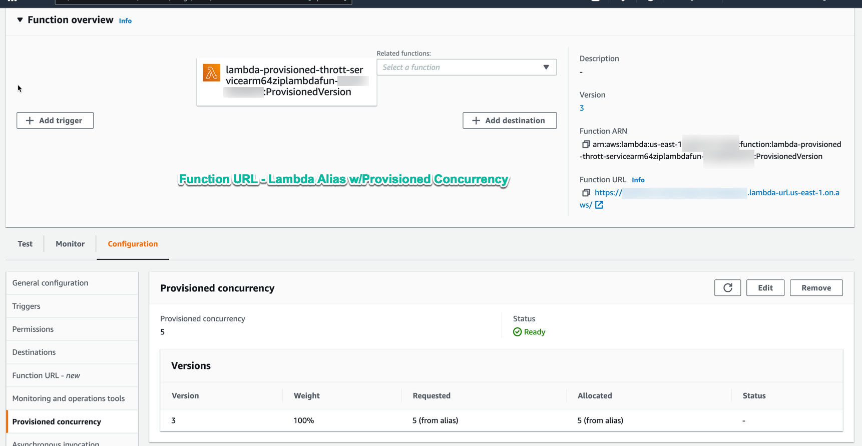Open the Version 3 link
862x446 pixels.
tap(582, 108)
